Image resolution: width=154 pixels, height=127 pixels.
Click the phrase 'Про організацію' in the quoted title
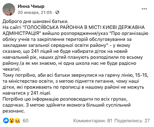coord(130,33)
